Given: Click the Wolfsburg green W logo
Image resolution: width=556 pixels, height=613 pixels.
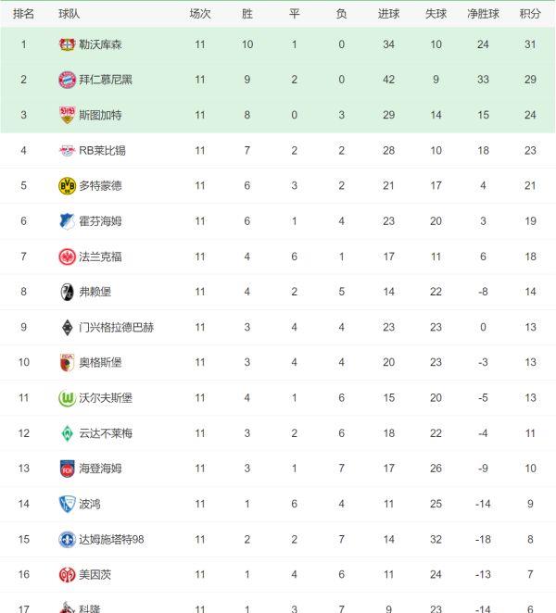Looking at the screenshot, I should click(67, 398).
